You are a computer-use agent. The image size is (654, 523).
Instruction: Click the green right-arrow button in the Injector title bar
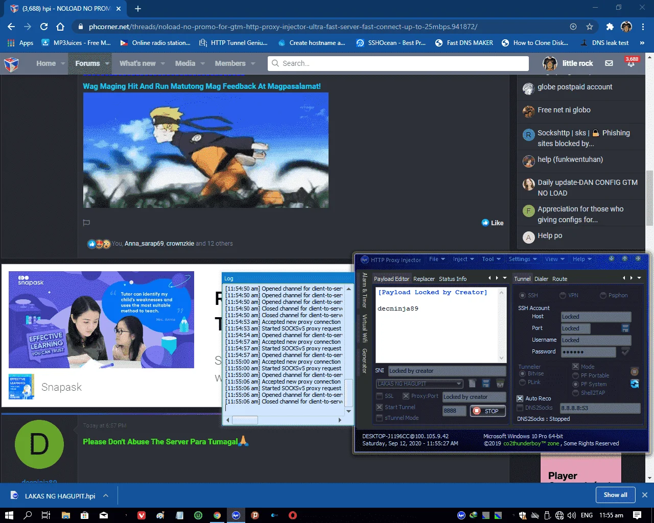[638, 258]
